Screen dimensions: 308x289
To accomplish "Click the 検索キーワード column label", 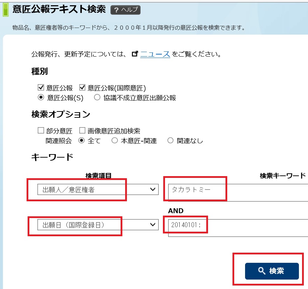I will (x=283, y=175).
